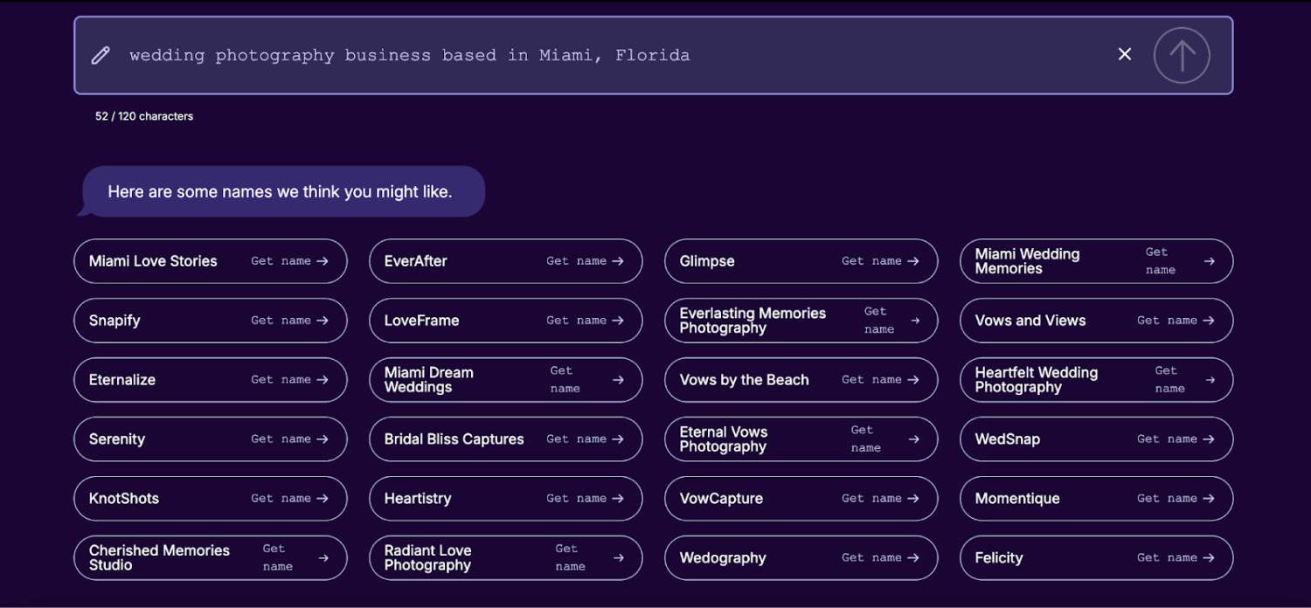Submit prompt using the up-arrow button
This screenshot has height=608, width=1311.
1182,55
